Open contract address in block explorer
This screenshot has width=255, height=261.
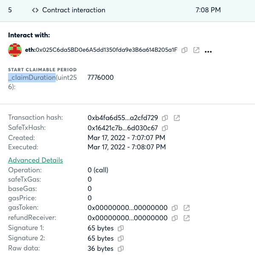(196, 50)
